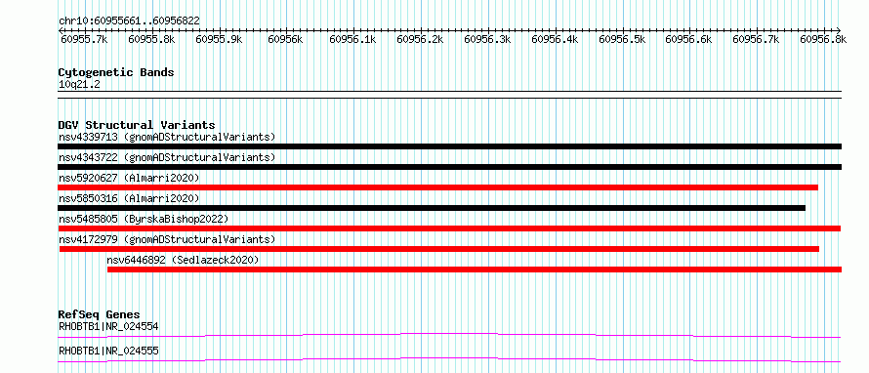Screen dimensions: 869x373
Task: Click the magenta line for RHOBTB1|NR_024554
Action: (x=449, y=335)
